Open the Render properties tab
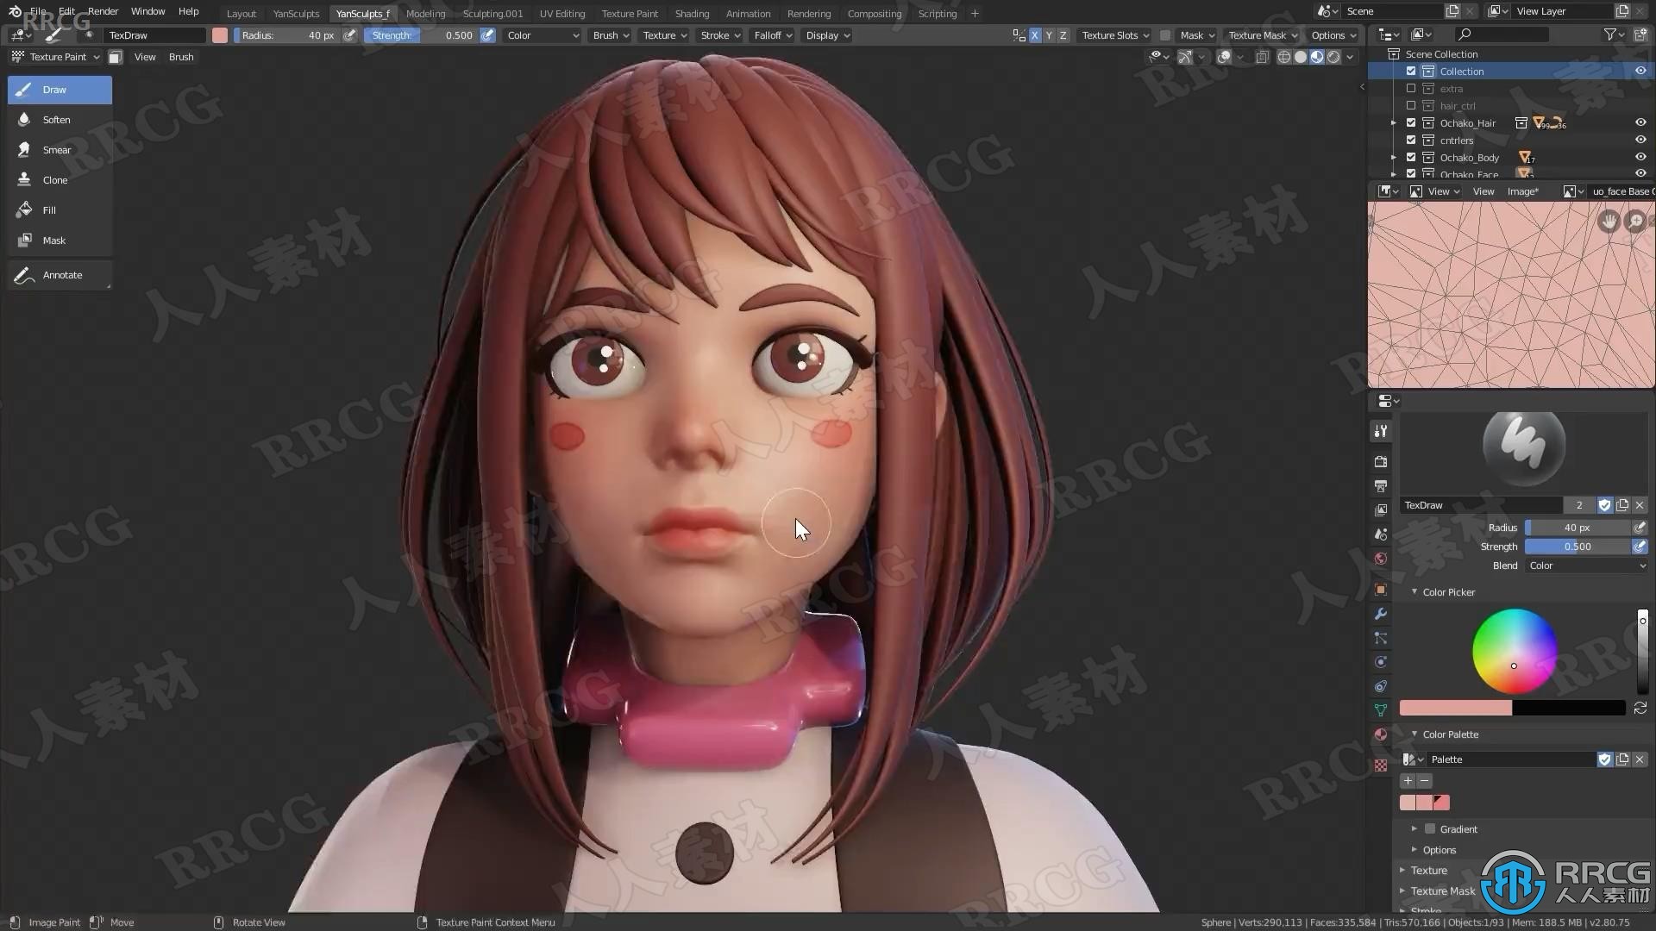1656x931 pixels. point(1381,462)
